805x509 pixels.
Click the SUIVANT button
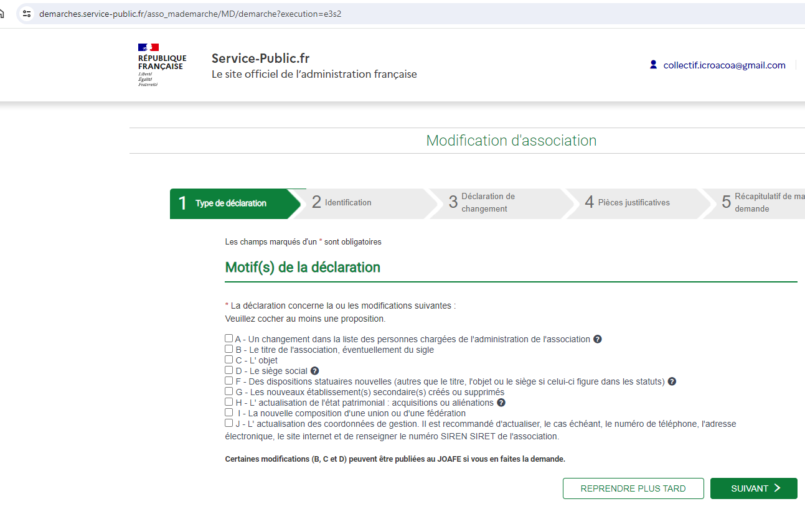(754, 488)
